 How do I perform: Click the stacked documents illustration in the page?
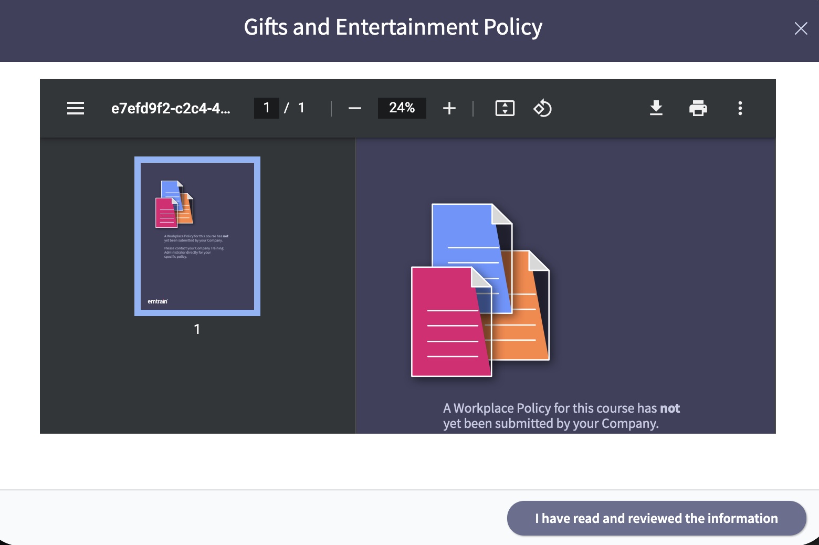(x=480, y=290)
